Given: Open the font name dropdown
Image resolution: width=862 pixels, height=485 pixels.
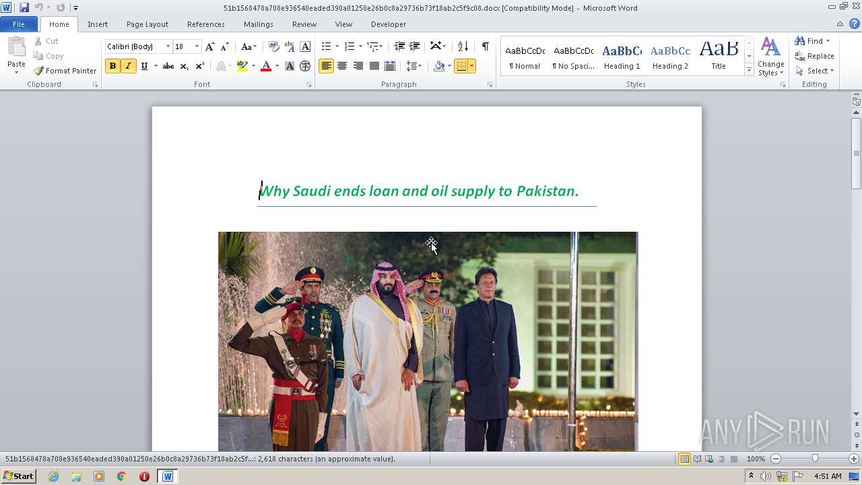Looking at the screenshot, I should pos(168,46).
